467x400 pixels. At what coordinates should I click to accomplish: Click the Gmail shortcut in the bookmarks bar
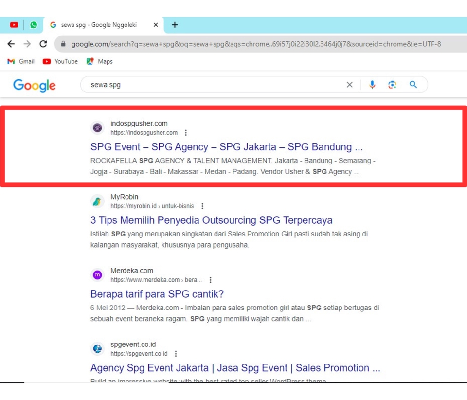coord(20,61)
